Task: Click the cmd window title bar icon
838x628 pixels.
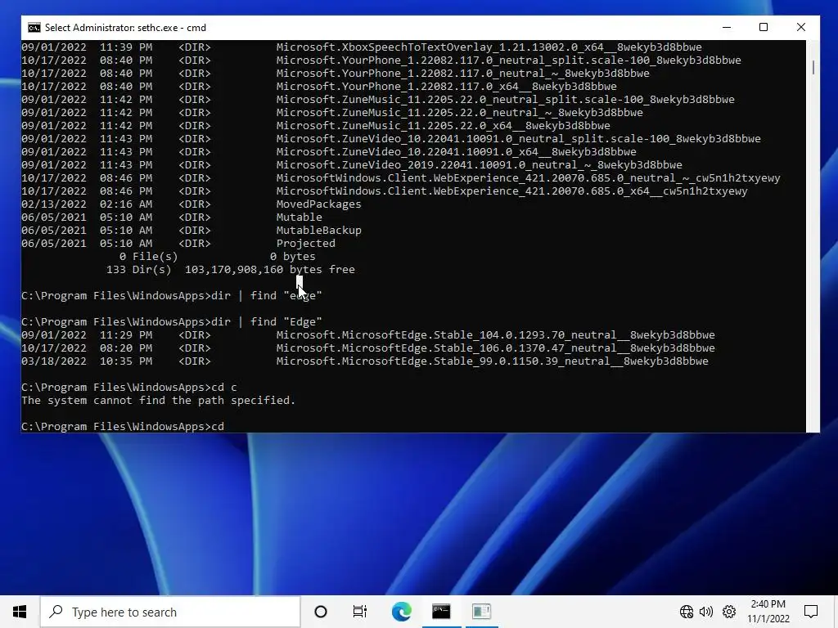Action: (x=34, y=28)
